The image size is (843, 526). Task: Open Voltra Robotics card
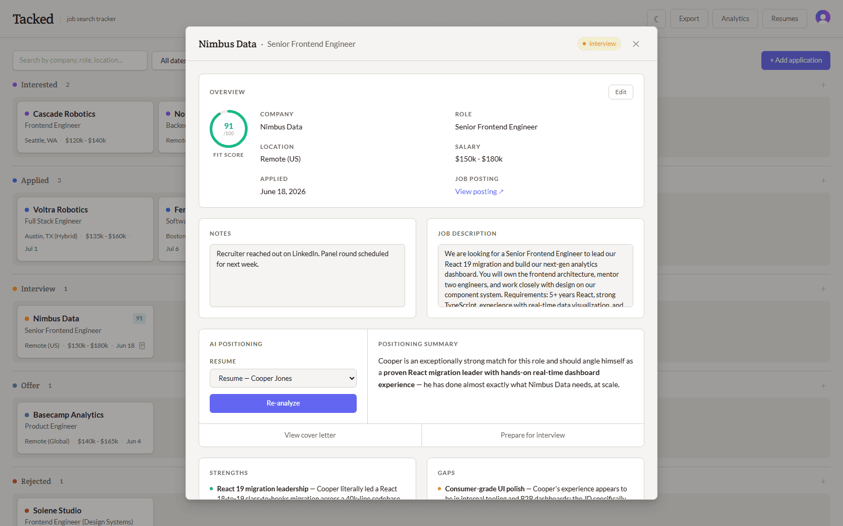85,229
